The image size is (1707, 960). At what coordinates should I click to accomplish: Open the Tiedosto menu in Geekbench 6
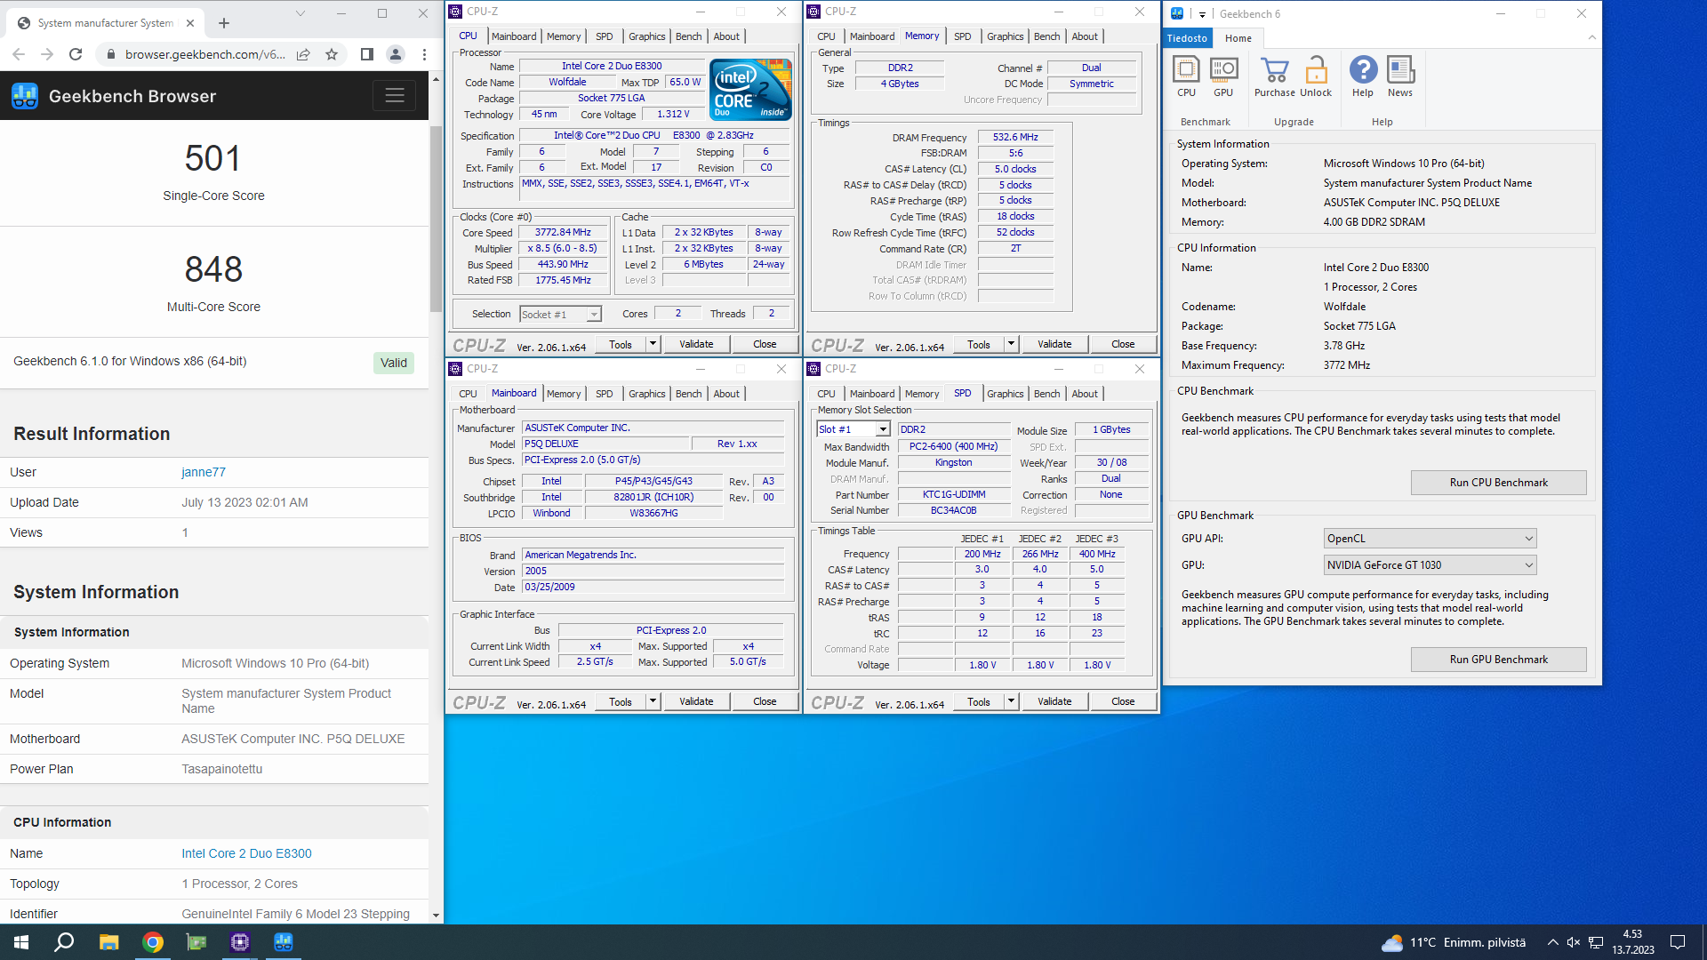[1187, 38]
